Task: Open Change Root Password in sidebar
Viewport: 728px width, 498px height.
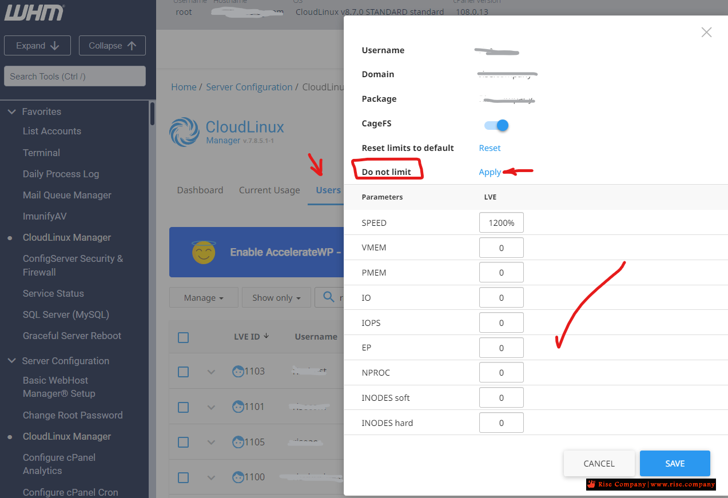Action: click(x=73, y=415)
